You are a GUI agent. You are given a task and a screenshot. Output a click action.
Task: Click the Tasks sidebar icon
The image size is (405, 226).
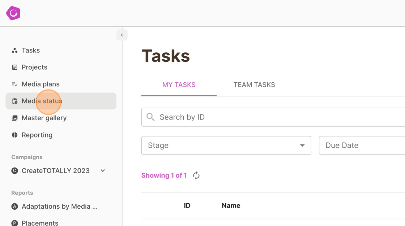point(14,51)
